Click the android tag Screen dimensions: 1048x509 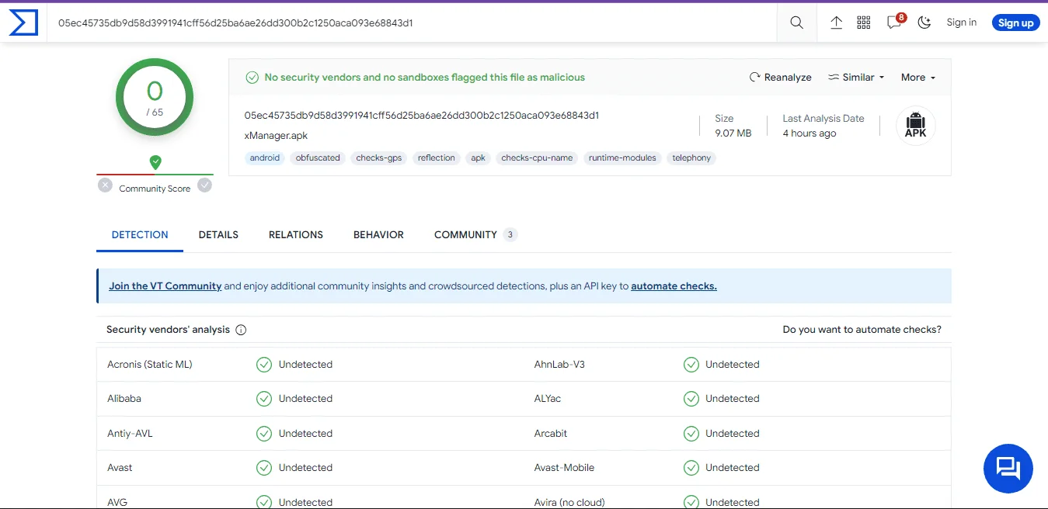pos(265,158)
